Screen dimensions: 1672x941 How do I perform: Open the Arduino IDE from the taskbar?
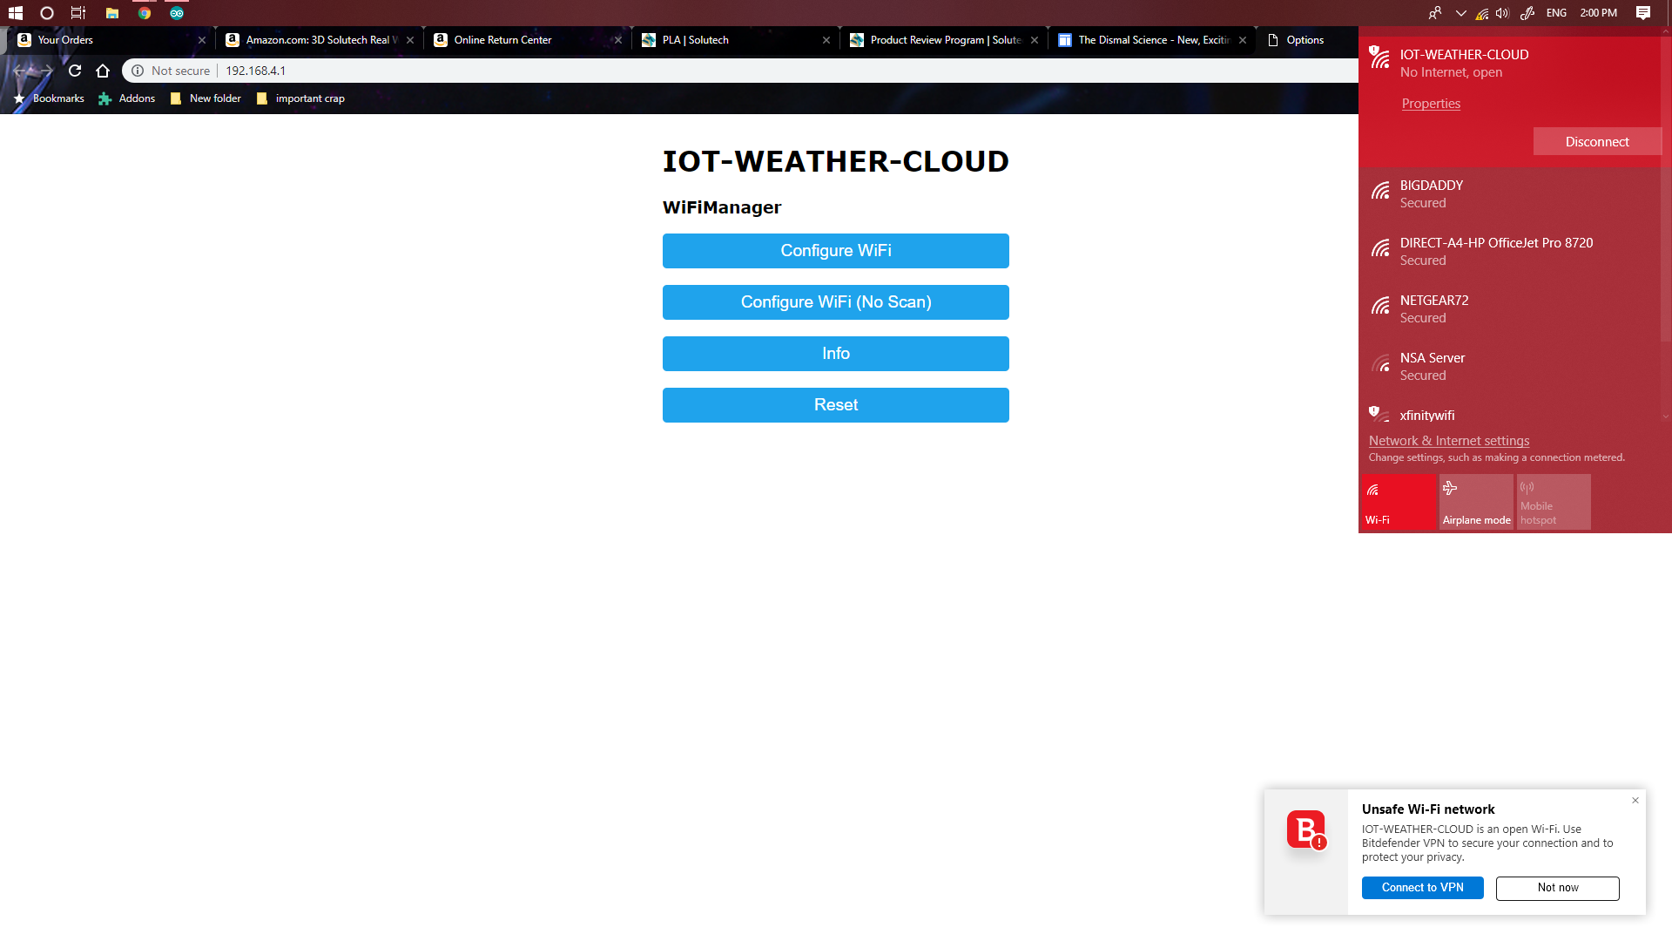(x=177, y=13)
